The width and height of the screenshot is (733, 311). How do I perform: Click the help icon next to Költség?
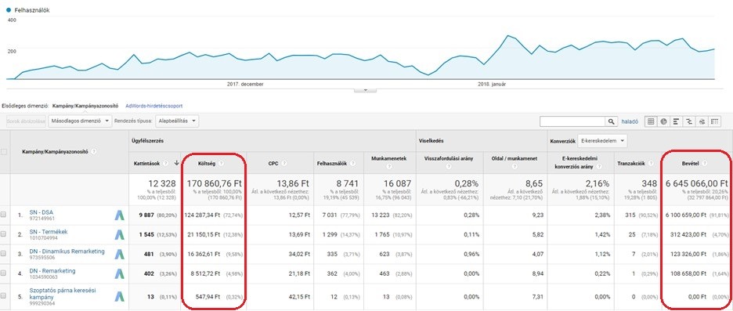tap(221, 163)
